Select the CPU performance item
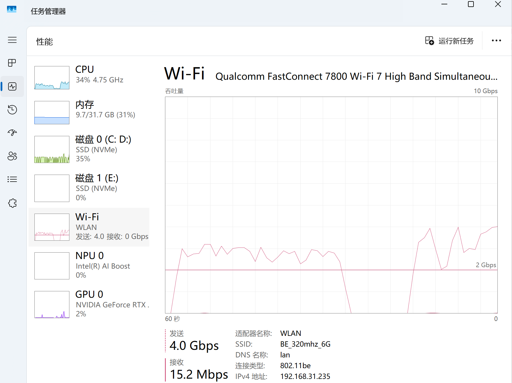This screenshot has height=383, width=512. click(x=89, y=77)
